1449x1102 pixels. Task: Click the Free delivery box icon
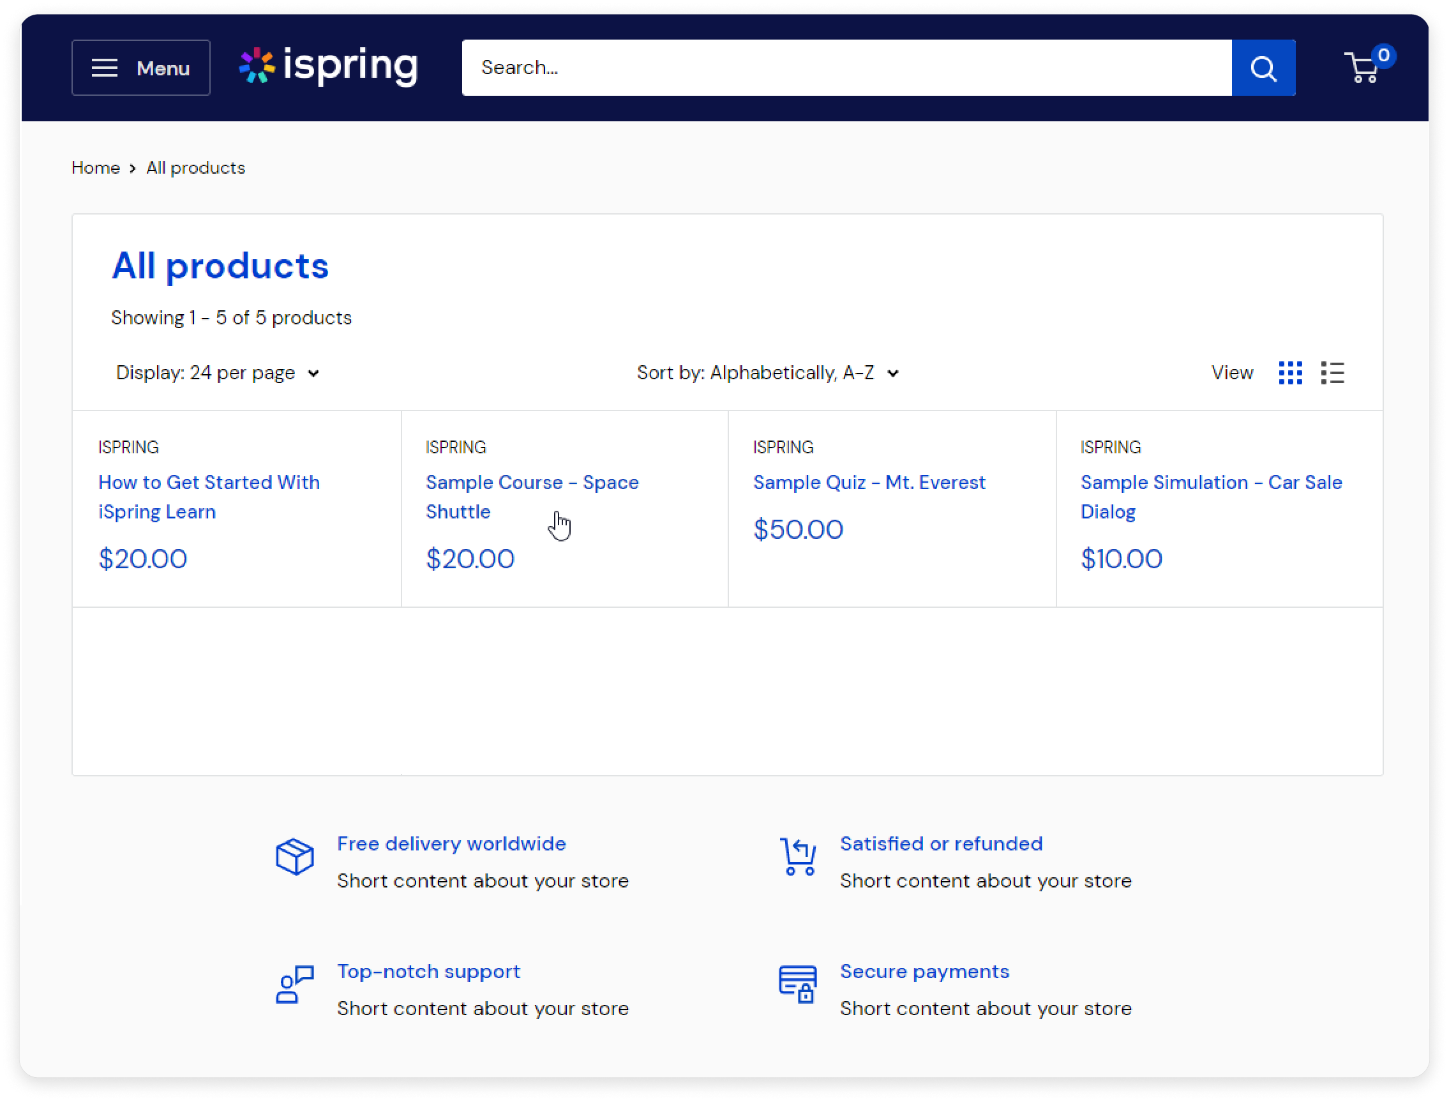294,856
